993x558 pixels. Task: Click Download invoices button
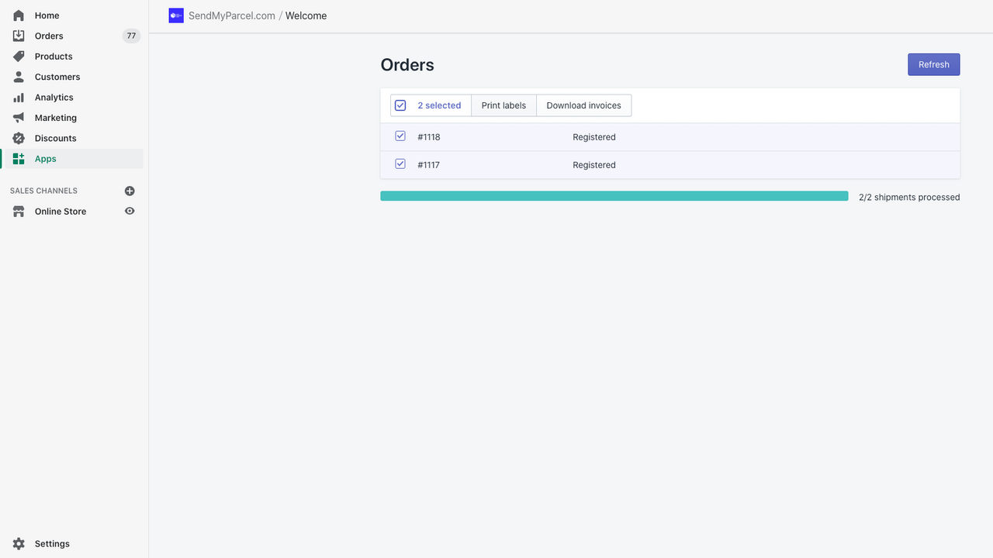click(584, 105)
